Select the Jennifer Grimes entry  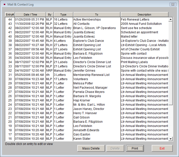click(x=87, y=71)
